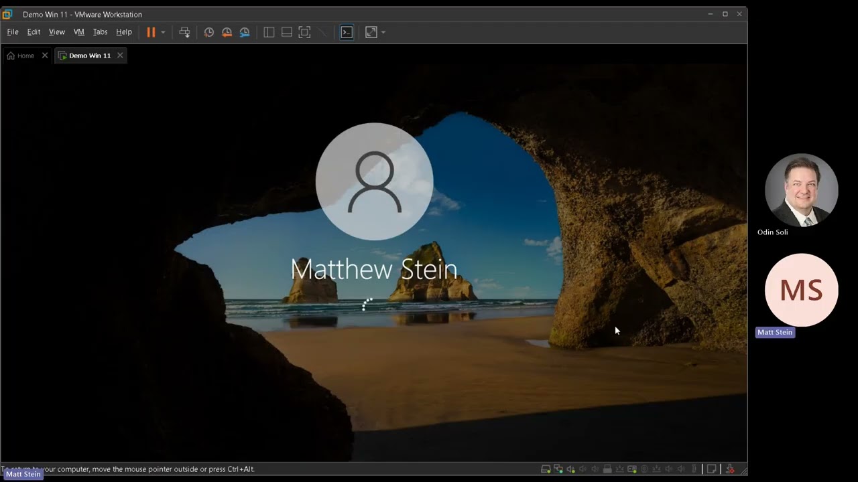Maximize the VMware Workstation window
858x482 pixels.
(725, 14)
